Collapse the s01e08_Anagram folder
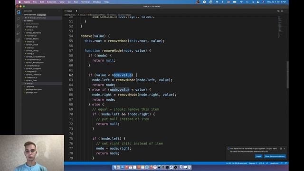The image size is (304, 171). pyautogui.click(x=33, y=68)
